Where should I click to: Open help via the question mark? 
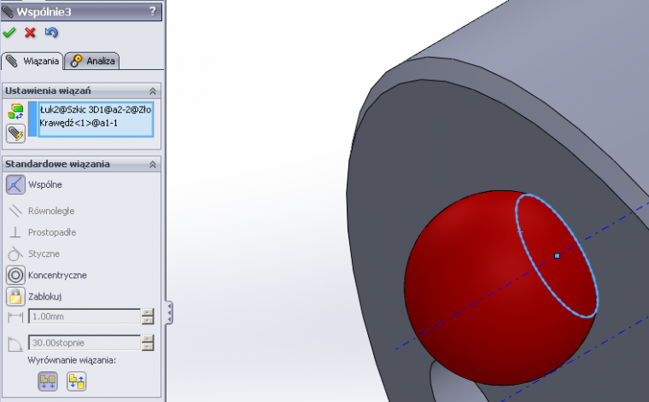click(153, 11)
